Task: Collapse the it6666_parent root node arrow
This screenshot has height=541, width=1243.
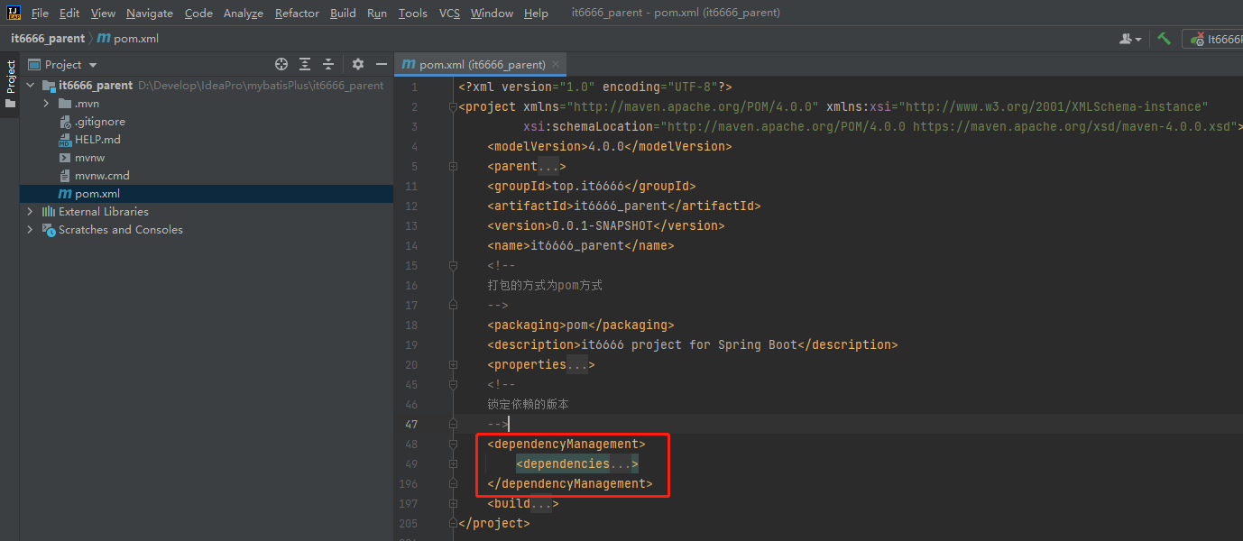Action: pos(31,86)
